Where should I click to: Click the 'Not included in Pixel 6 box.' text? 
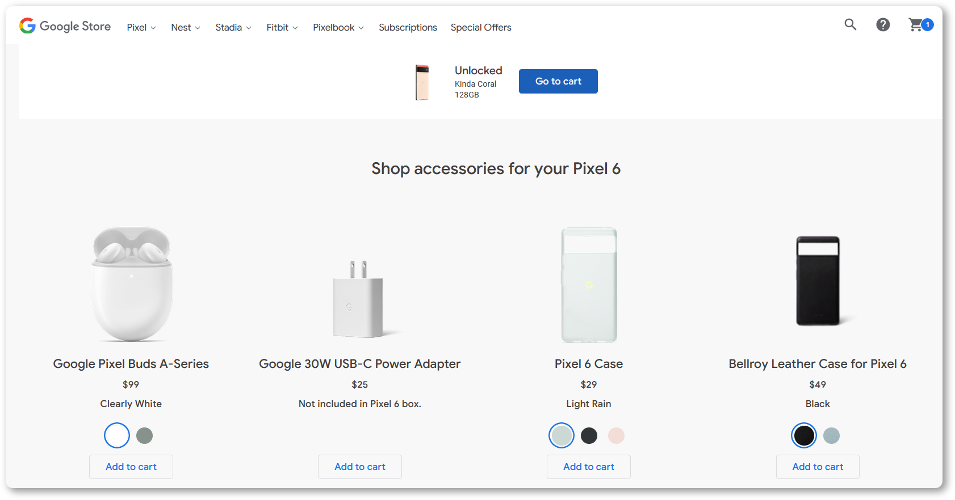[x=360, y=404]
